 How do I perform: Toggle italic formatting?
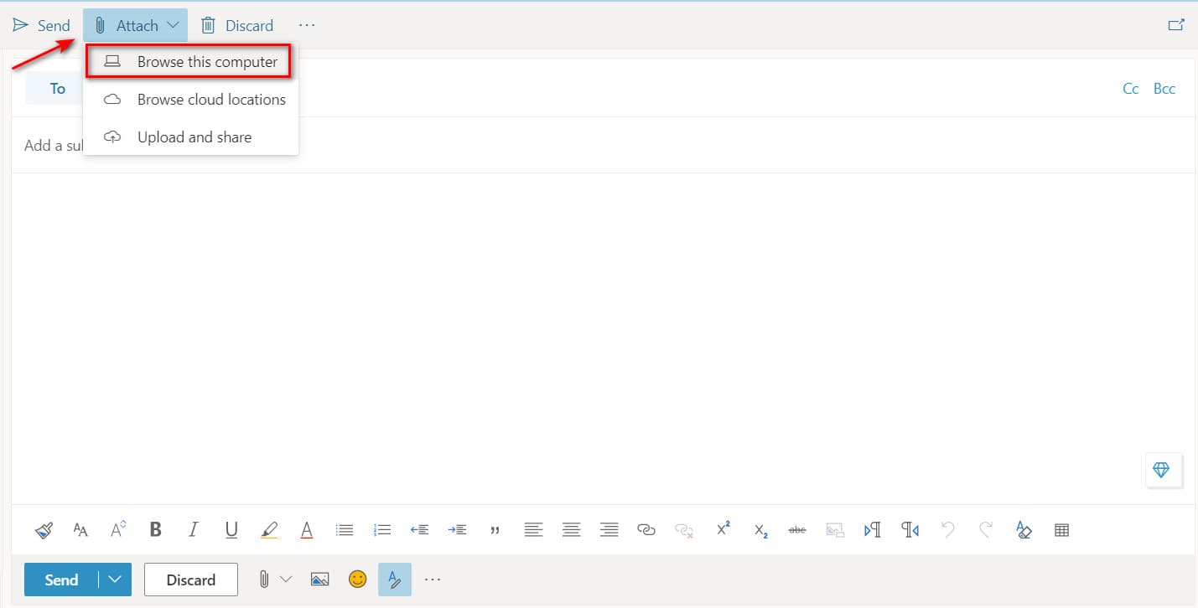194,530
